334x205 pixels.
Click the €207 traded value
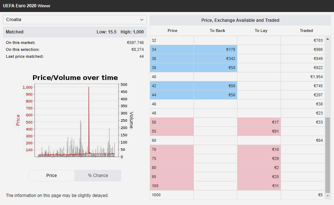coord(318,95)
